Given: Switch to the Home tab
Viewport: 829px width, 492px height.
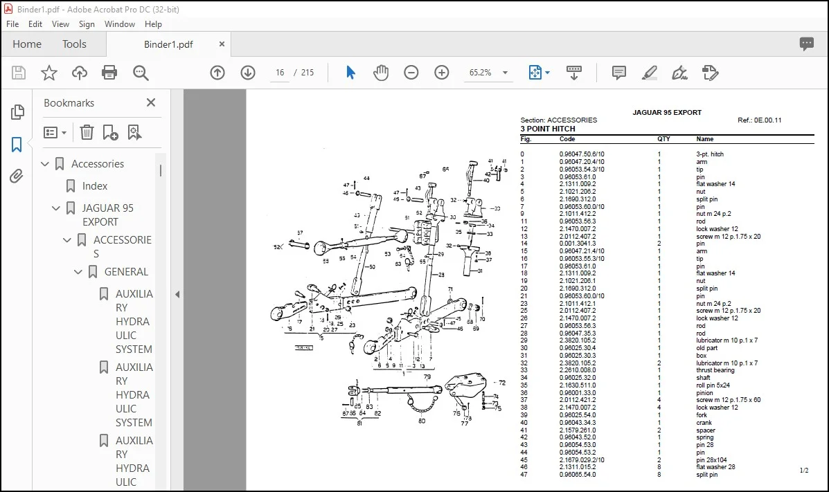Looking at the screenshot, I should [27, 44].
